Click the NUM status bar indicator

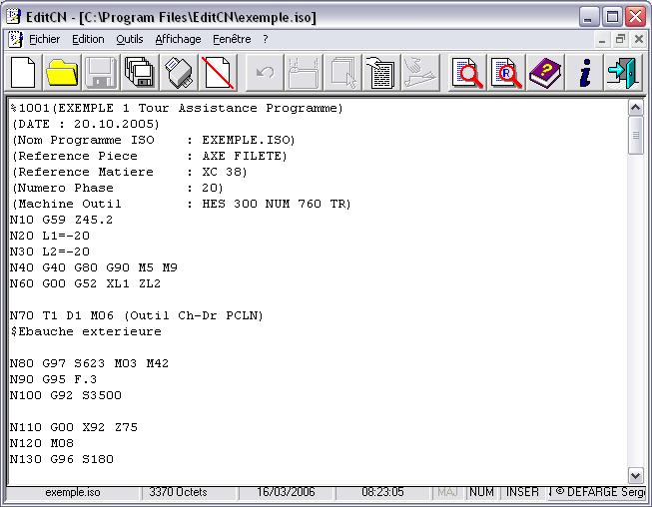pos(482,492)
